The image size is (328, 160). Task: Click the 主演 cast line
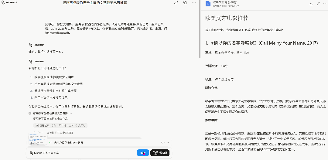[x=227, y=52]
